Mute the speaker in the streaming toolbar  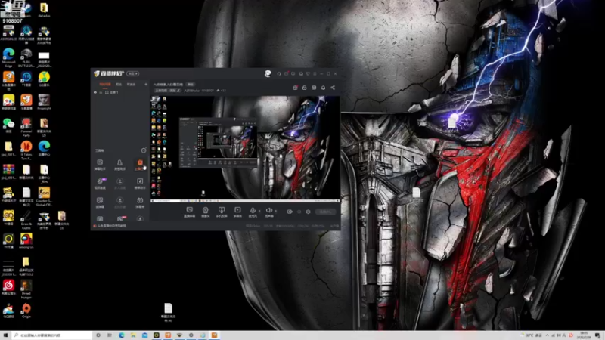(x=269, y=210)
